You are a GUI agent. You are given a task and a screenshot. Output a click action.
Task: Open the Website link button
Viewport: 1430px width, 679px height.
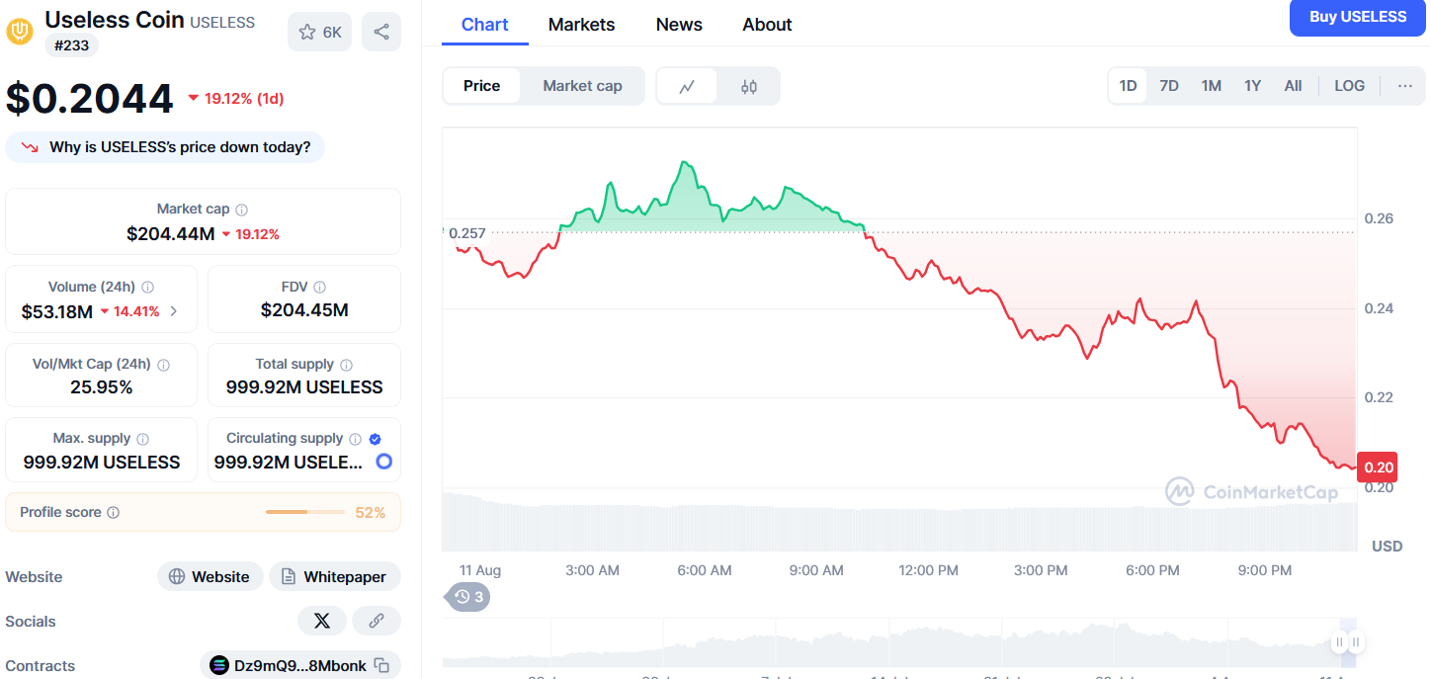pos(210,576)
